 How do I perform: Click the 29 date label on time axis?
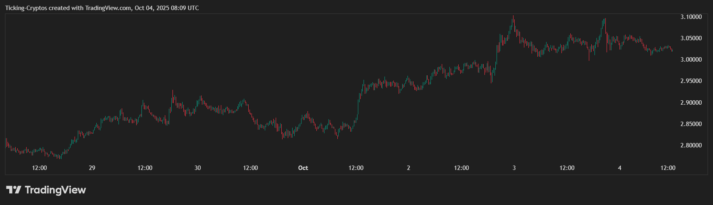[x=92, y=168]
